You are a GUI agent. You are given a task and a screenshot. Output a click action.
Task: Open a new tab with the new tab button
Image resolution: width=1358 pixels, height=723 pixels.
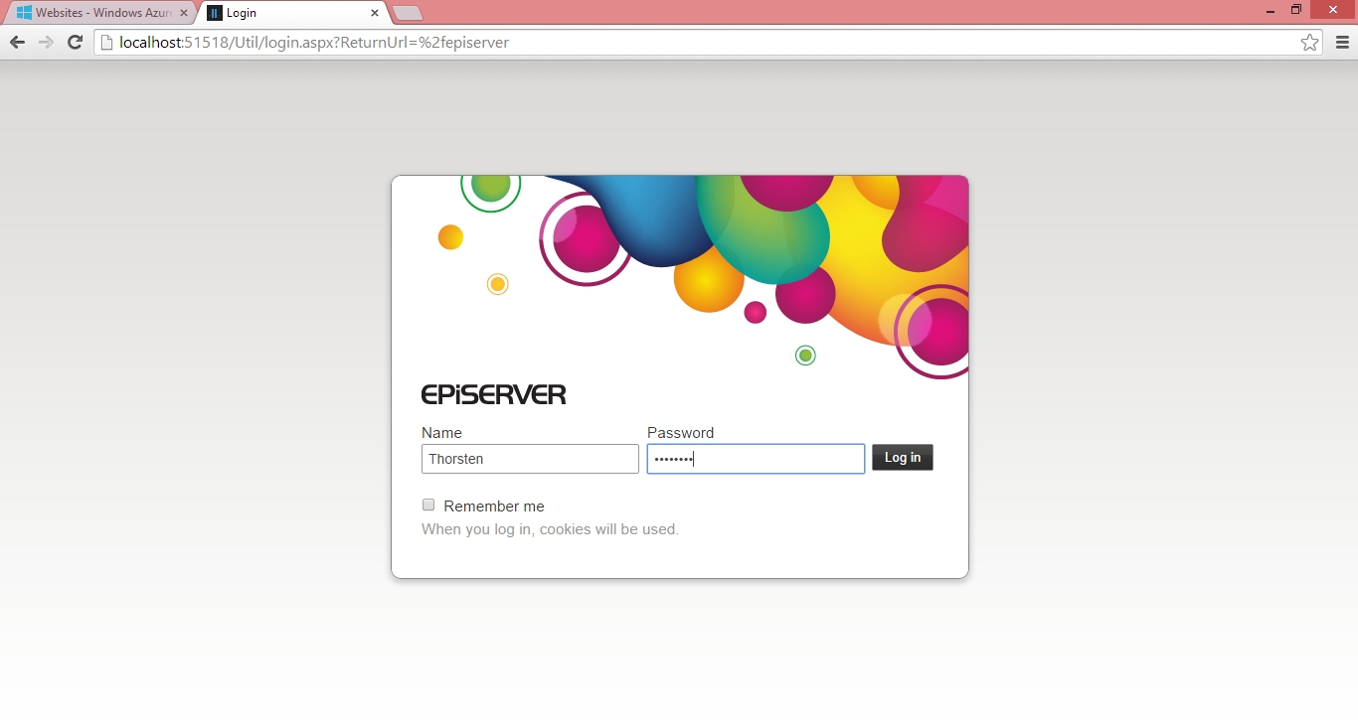pos(408,13)
